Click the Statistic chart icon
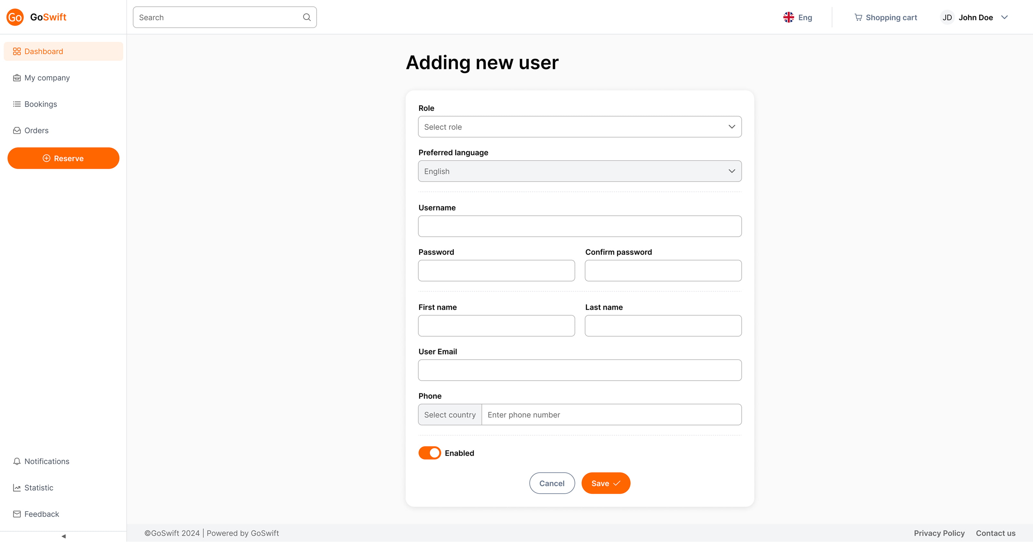Viewport: 1033px width, 542px height. 17,488
